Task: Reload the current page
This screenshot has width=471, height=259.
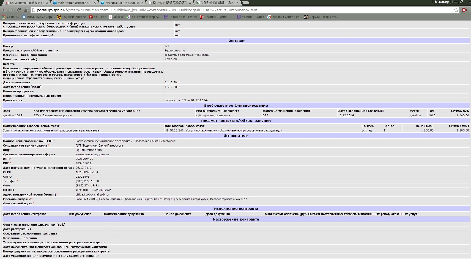Action: tap(19, 10)
